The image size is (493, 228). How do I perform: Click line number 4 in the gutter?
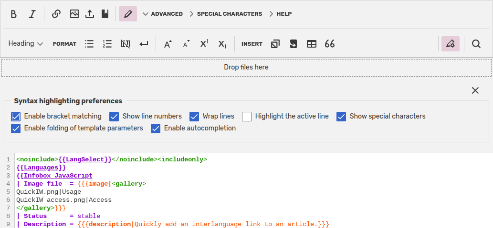point(8,184)
